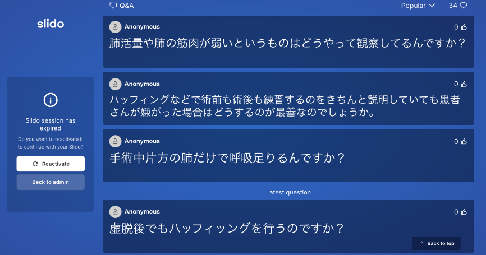
Task: Open the third question's Anonymous avatar
Action: coord(115,141)
